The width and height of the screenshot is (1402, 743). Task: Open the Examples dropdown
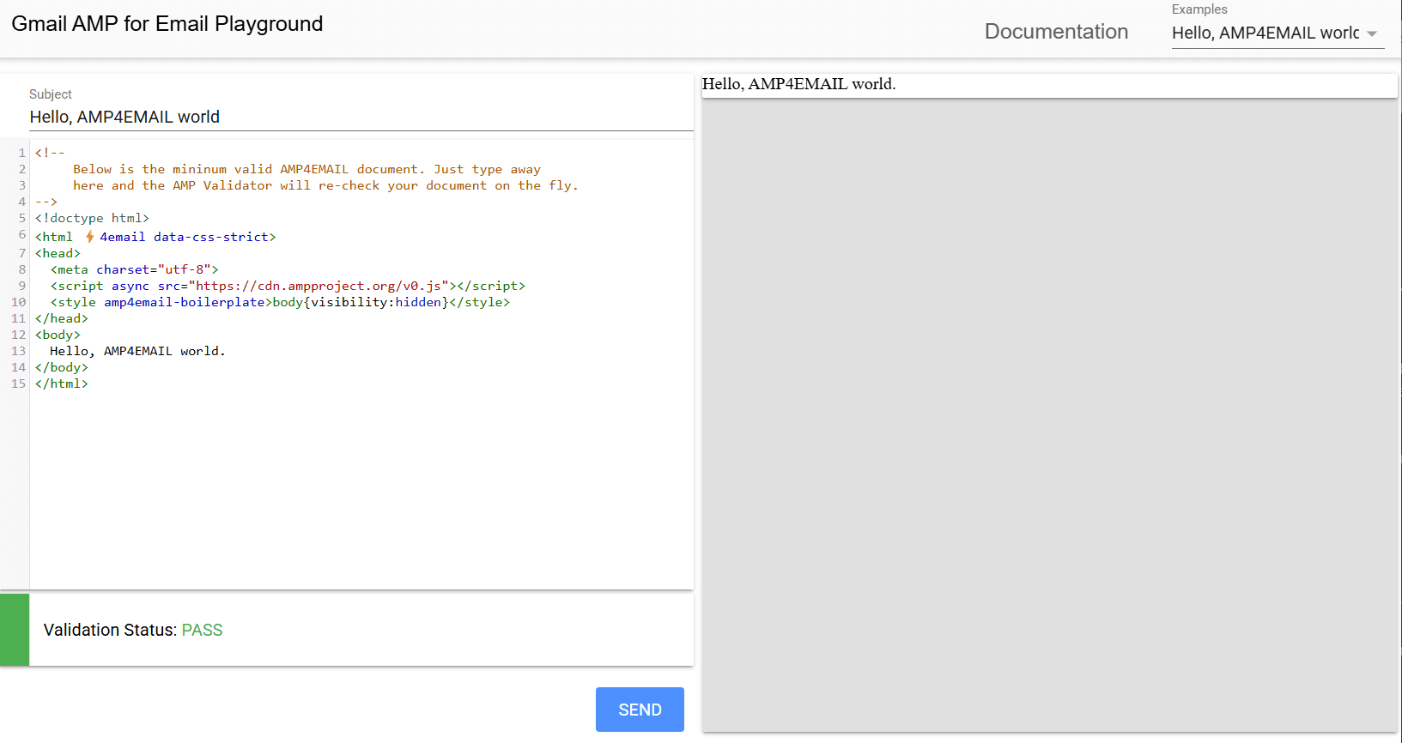point(1278,33)
